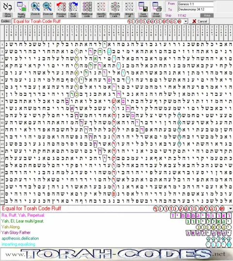The height and width of the screenshot is (261, 233).
Task: Save the screen to disk
Action: pos(143,9)
